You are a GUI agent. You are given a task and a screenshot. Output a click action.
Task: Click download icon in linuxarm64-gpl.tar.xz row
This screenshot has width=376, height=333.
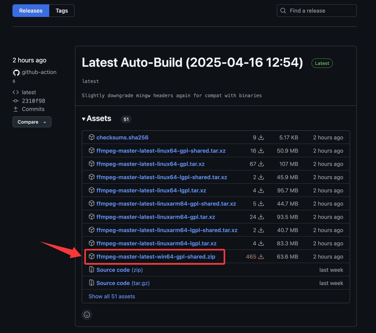point(261,217)
